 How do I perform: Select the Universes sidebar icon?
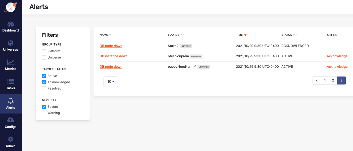pyautogui.click(x=11, y=46)
